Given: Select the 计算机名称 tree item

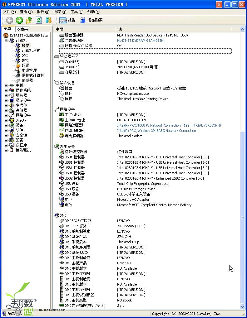Looking at the screenshot, I should (x=31, y=51).
